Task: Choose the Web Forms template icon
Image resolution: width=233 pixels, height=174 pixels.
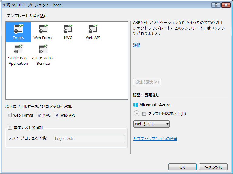Action: 43,29
